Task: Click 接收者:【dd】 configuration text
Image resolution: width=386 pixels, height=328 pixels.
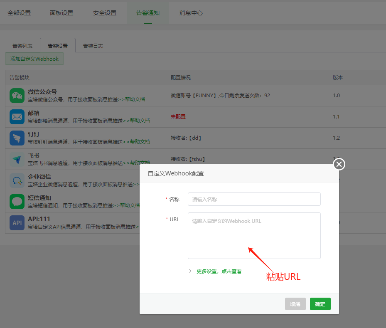Action: point(186,138)
